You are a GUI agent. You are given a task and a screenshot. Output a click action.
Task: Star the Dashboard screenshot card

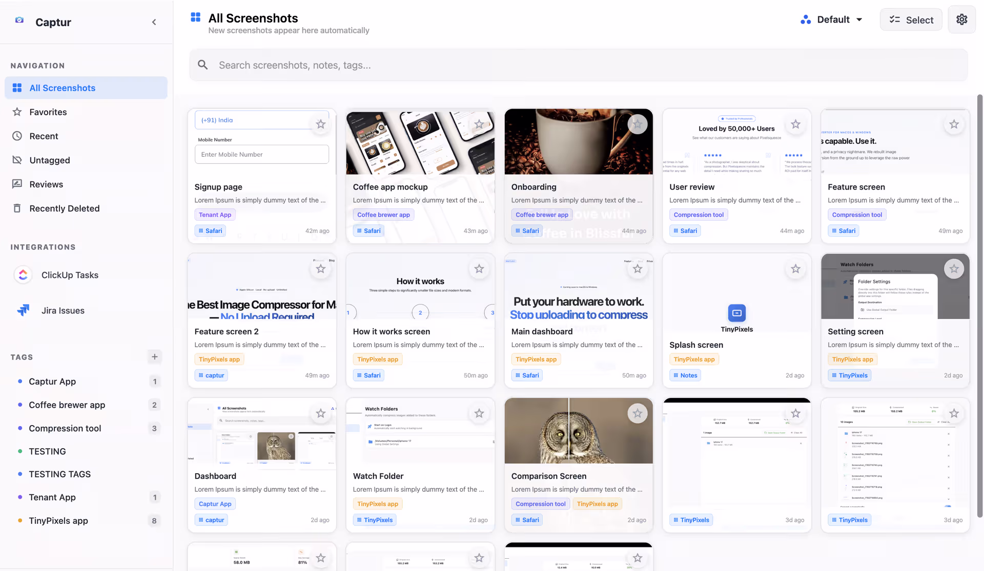[321, 413]
